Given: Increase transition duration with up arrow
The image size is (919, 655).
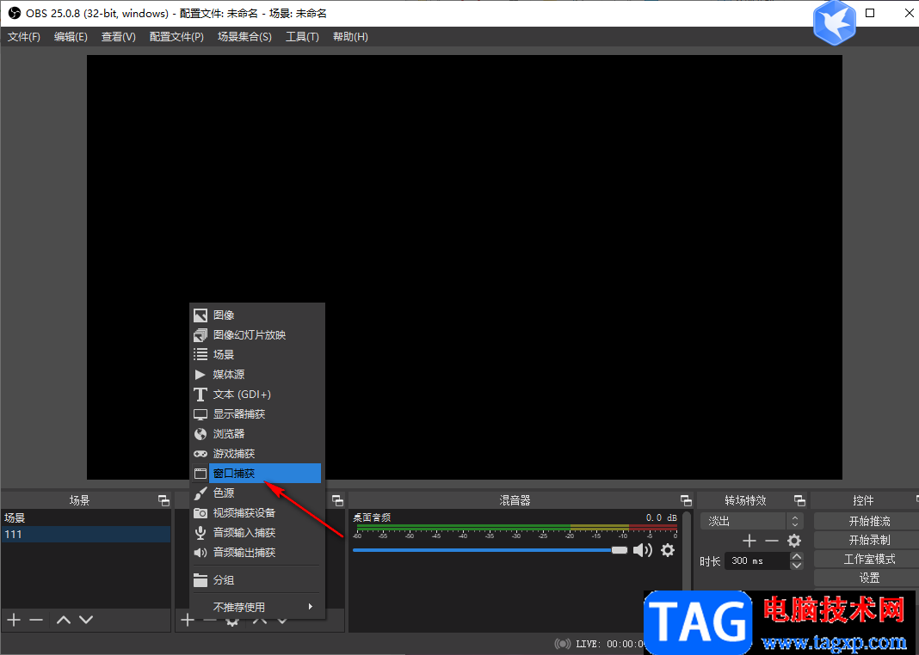Looking at the screenshot, I should click(796, 557).
